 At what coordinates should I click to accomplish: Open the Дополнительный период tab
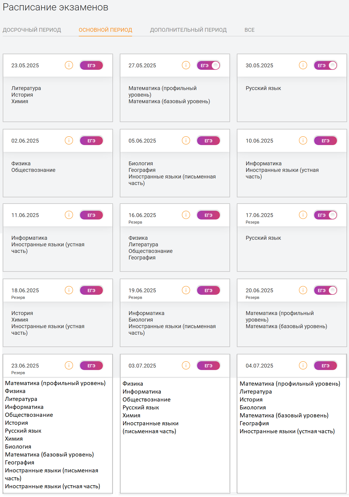(188, 30)
